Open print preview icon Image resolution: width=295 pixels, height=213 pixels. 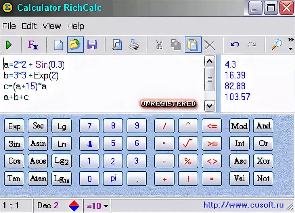117,45
